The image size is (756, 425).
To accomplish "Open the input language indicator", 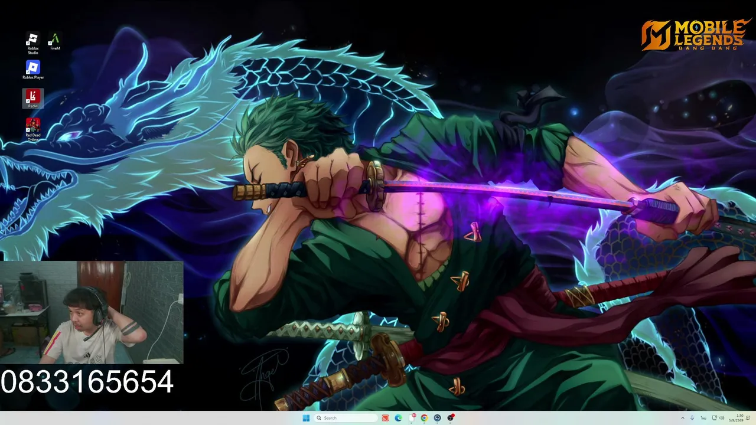I will [703, 418].
